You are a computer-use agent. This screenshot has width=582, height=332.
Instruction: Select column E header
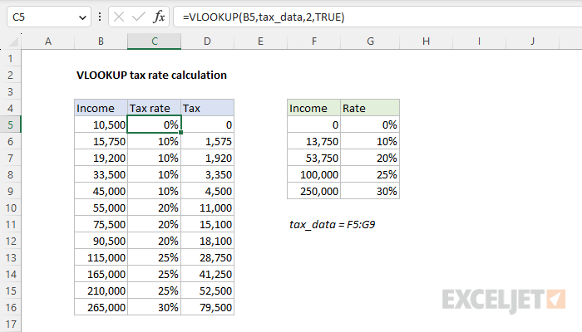[260, 41]
